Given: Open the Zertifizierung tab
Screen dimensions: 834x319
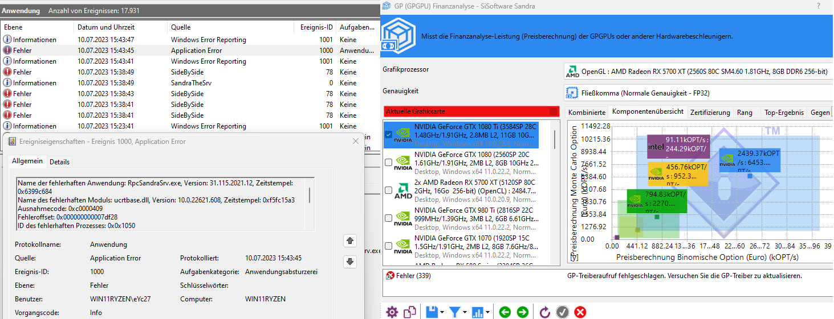Looking at the screenshot, I should click(710, 113).
